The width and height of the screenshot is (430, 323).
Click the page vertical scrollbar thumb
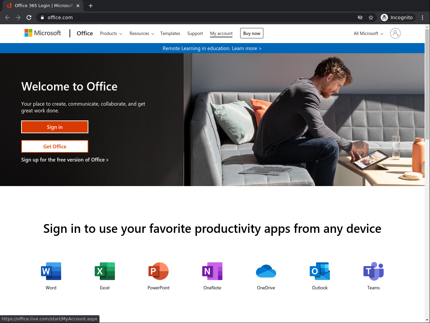427,84
